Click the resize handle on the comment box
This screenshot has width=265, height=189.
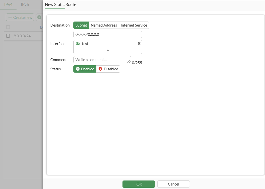[129, 62]
